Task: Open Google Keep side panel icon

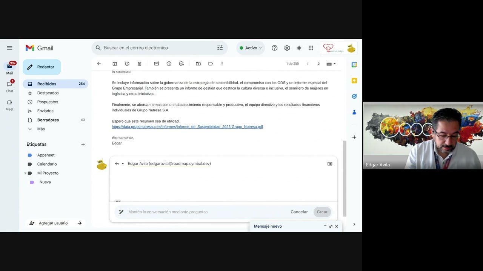Action: click(x=354, y=81)
